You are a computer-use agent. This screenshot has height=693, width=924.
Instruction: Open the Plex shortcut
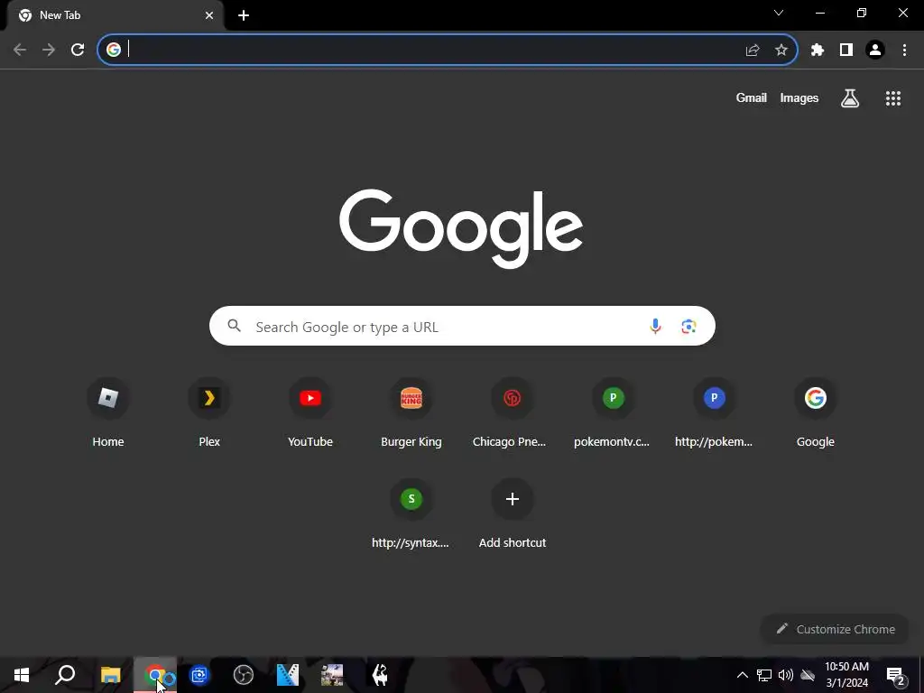(209, 412)
